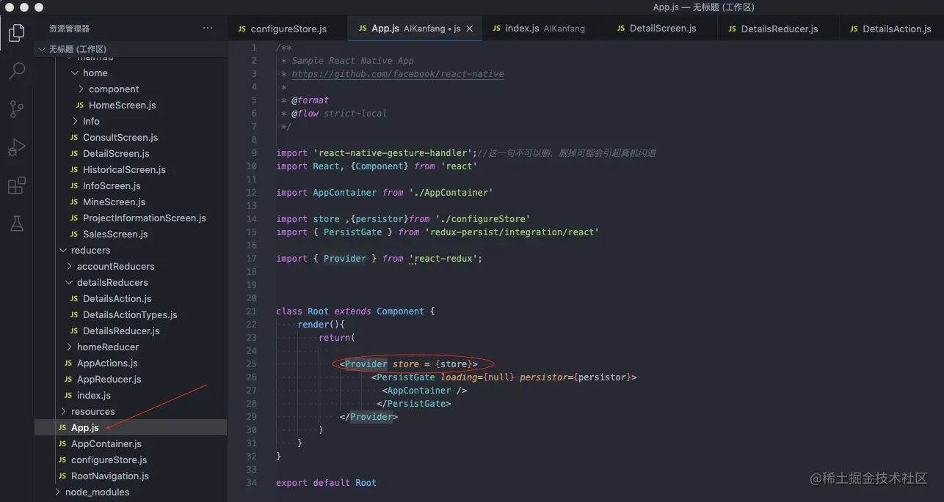
Task: Expand the accountReducers folder
Action: 131,266
